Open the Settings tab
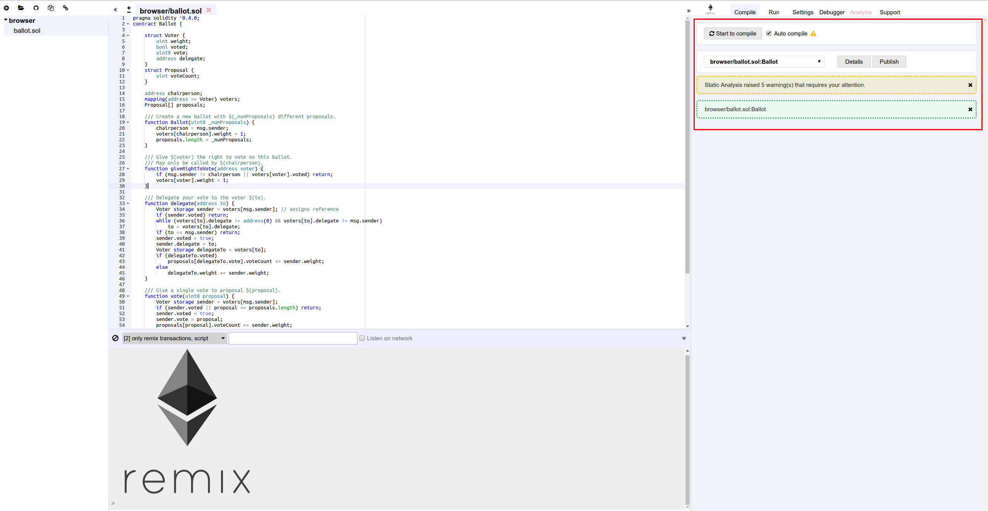 coord(803,12)
